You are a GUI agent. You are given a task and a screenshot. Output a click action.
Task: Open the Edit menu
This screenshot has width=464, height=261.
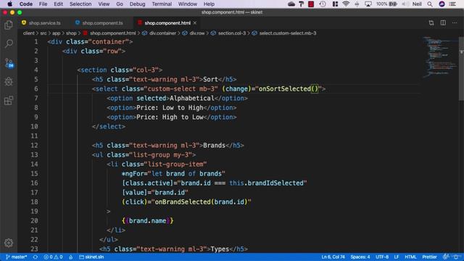coord(58,4)
